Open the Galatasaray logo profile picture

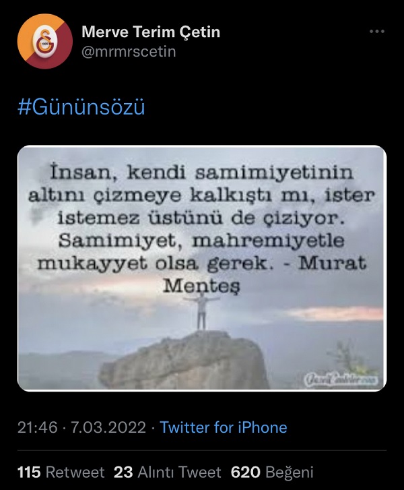(45, 41)
